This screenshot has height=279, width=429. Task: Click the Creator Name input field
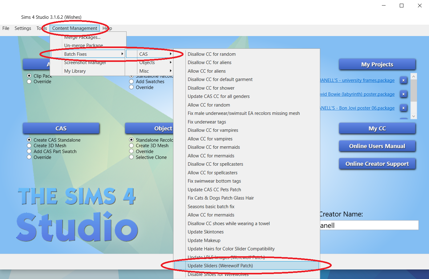pyautogui.click(x=369, y=225)
